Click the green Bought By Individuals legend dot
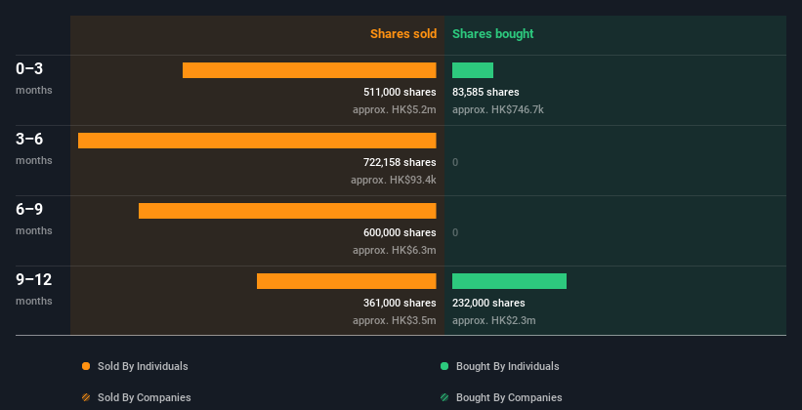The width and height of the screenshot is (802, 410). click(x=444, y=366)
